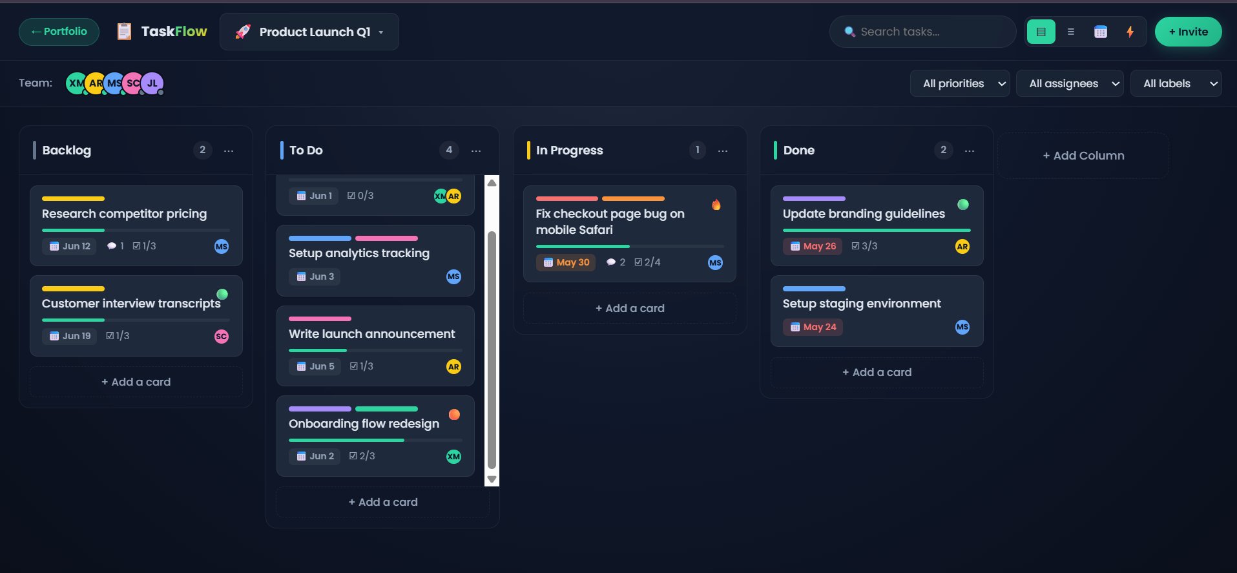Click Backlog column card count badge

(202, 150)
